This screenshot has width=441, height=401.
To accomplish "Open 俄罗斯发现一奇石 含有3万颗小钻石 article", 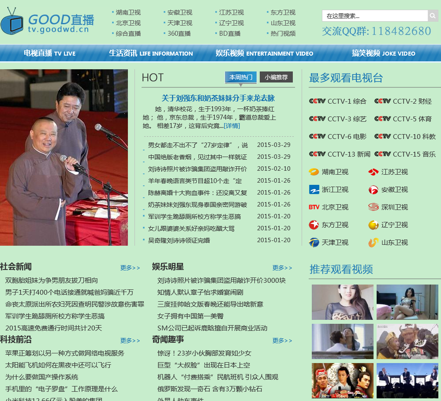I will tap(210, 389).
